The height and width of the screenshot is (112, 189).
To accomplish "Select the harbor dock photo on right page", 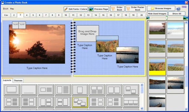I will pyautogui.click(x=127, y=55).
